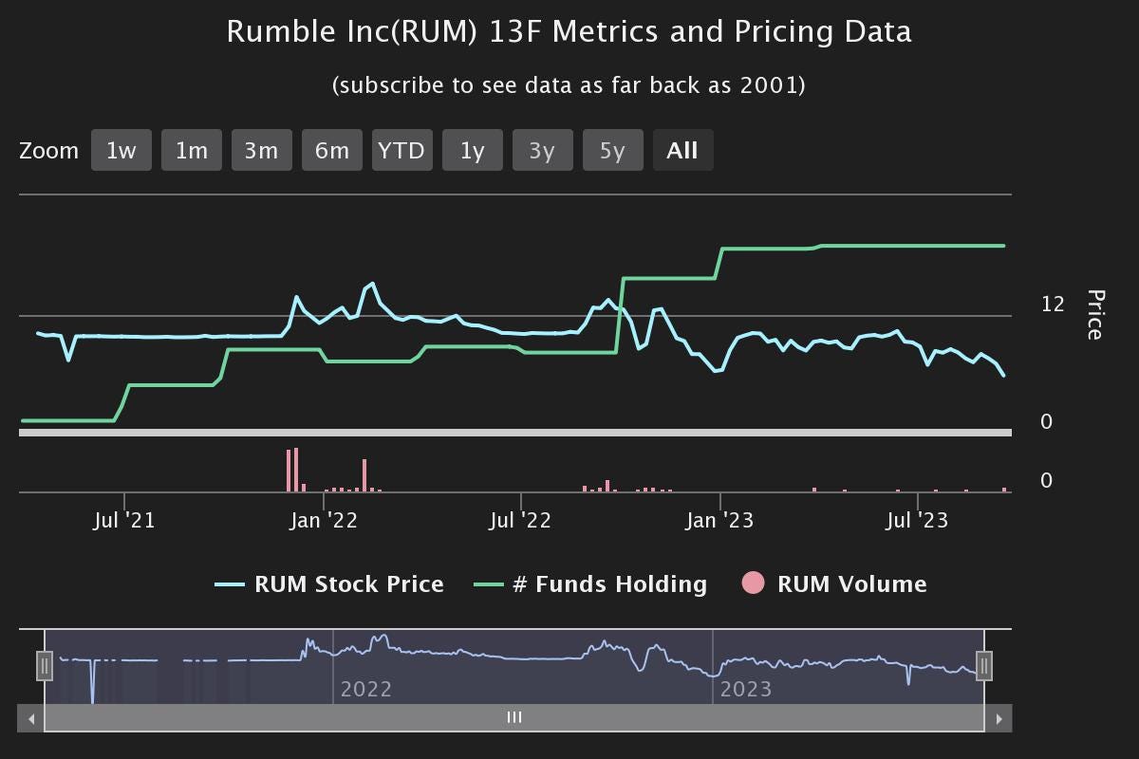Click the Zoom label
1139x759 pixels.
point(48,151)
